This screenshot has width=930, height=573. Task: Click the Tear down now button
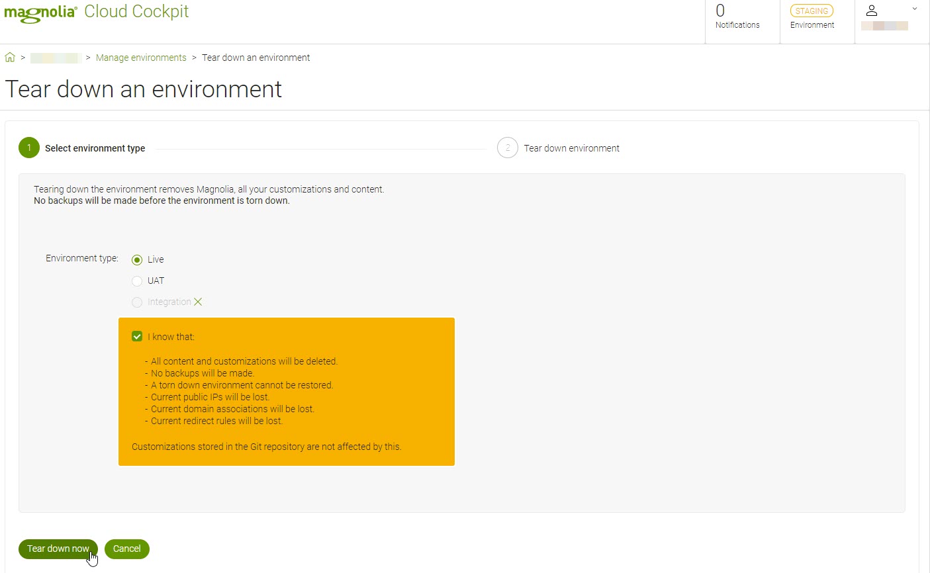point(58,549)
